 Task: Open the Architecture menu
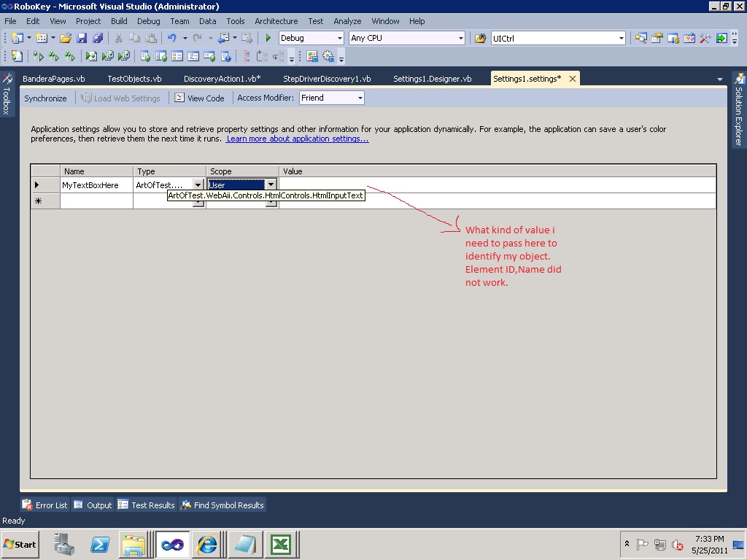[x=276, y=21]
